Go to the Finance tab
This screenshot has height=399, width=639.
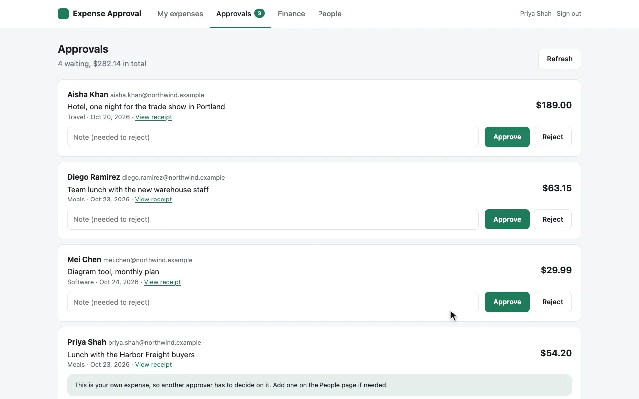point(291,14)
